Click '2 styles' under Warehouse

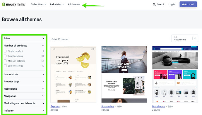pyautogui.click(x=156, y=110)
